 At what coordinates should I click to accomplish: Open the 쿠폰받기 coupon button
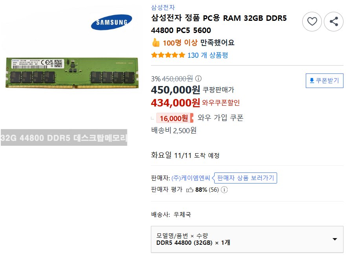[325, 81]
